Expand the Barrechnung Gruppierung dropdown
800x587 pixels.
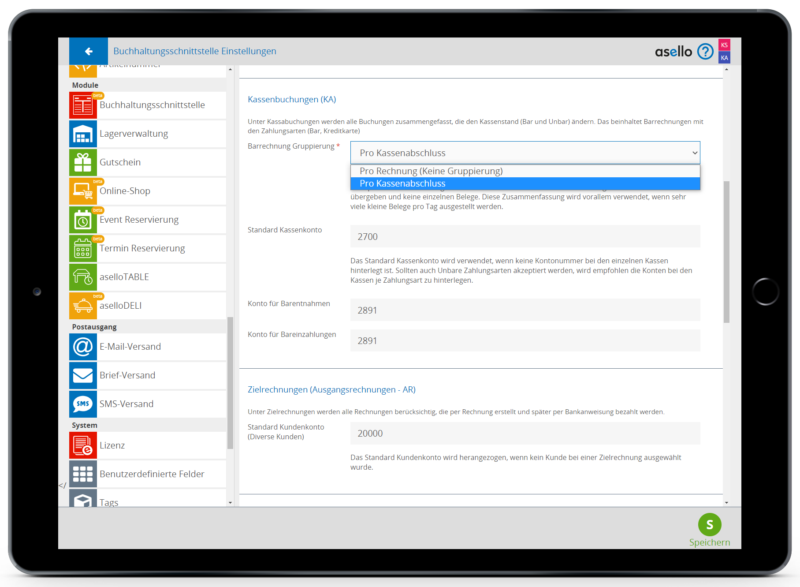point(525,153)
